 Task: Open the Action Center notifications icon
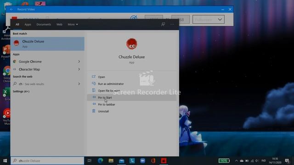[287, 161]
